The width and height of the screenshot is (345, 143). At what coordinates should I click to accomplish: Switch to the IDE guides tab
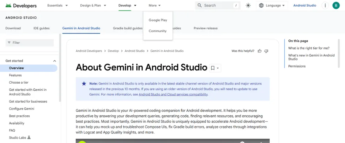click(41, 28)
